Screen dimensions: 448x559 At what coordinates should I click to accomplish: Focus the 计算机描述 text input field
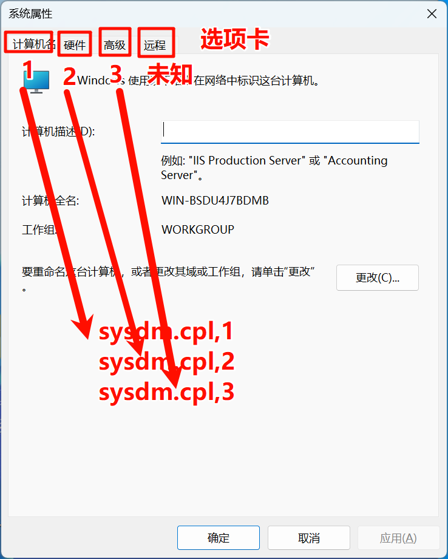point(290,132)
